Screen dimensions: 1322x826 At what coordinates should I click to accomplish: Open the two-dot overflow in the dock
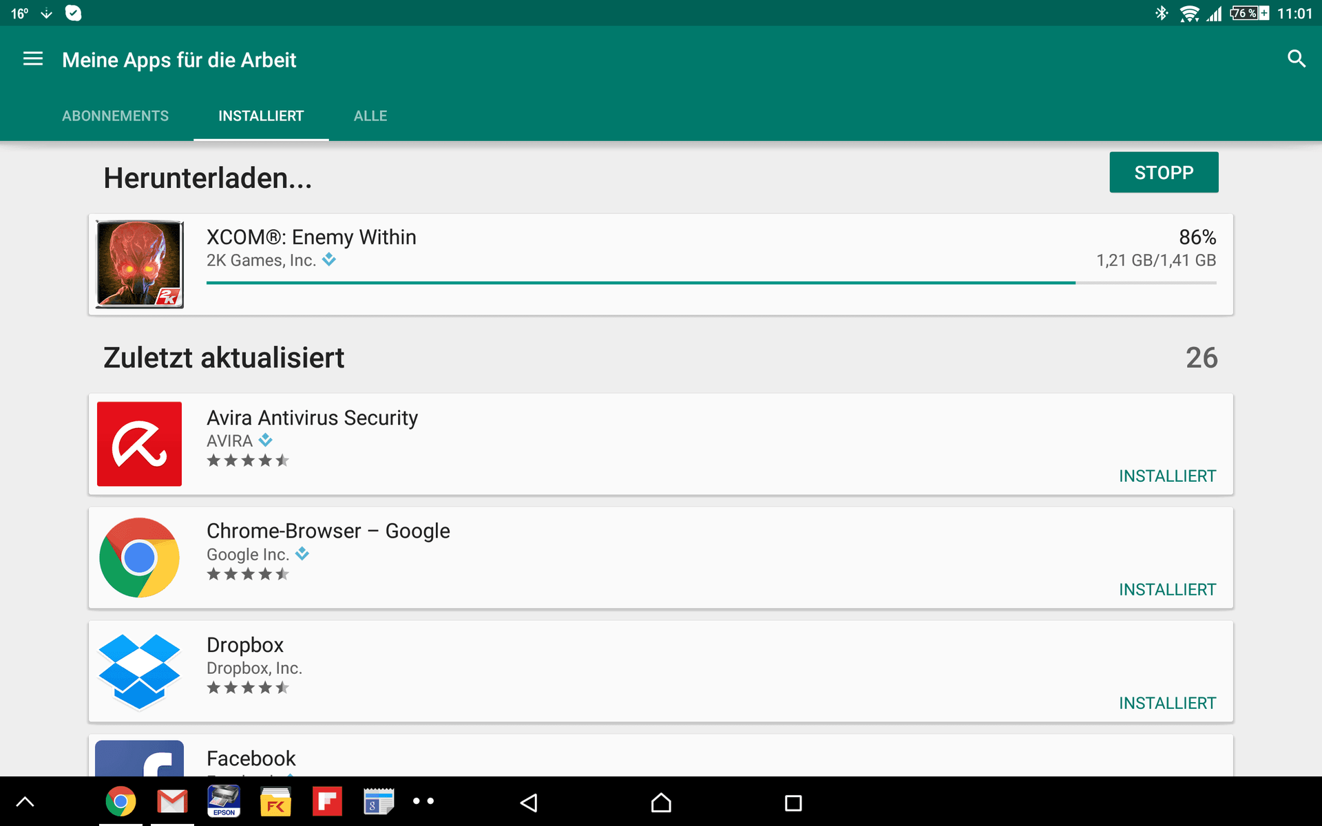coord(423,801)
